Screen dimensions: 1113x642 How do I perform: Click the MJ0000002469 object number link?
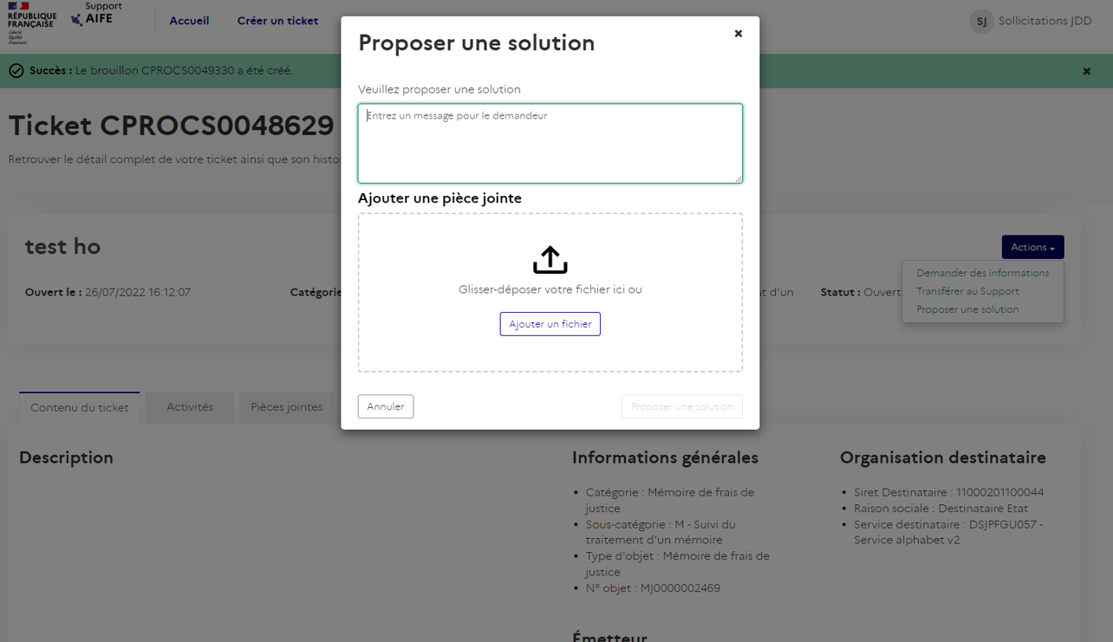680,587
